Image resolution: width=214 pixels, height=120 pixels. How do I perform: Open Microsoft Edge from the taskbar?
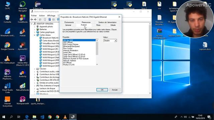click(x=27, y=117)
